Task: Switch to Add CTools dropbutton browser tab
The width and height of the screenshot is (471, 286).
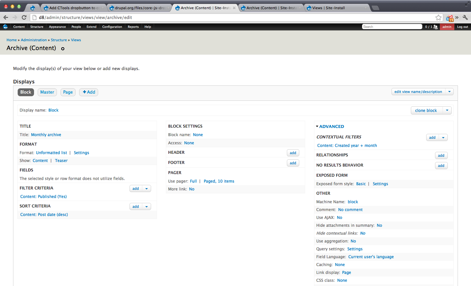Action: [x=74, y=8]
